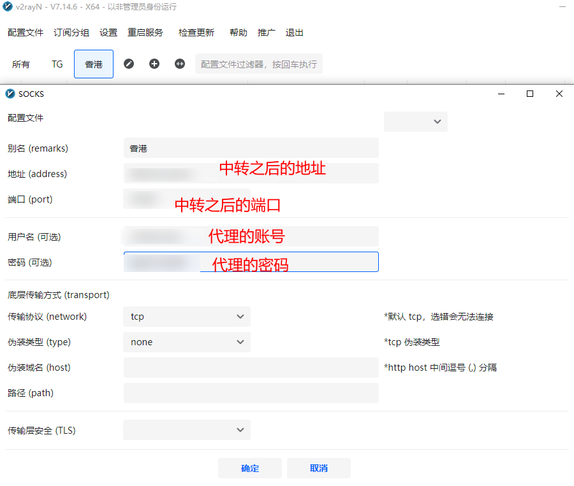This screenshot has width=574, height=486.
Task: Click into the 别名 (remarks) field showing 香港
Action: point(251,148)
